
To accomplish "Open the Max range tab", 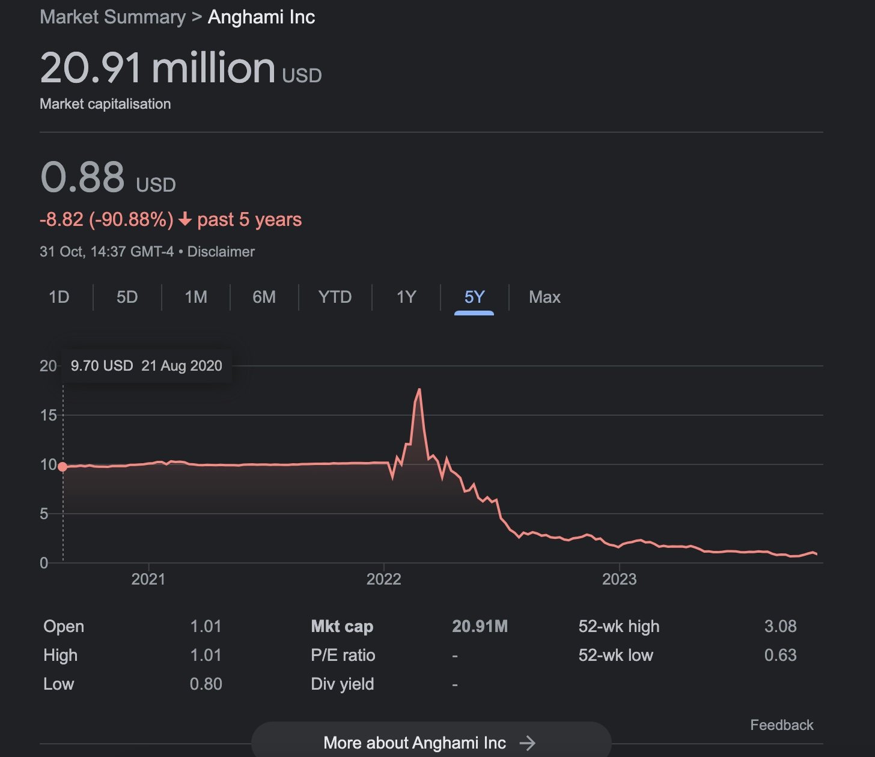I will [544, 297].
